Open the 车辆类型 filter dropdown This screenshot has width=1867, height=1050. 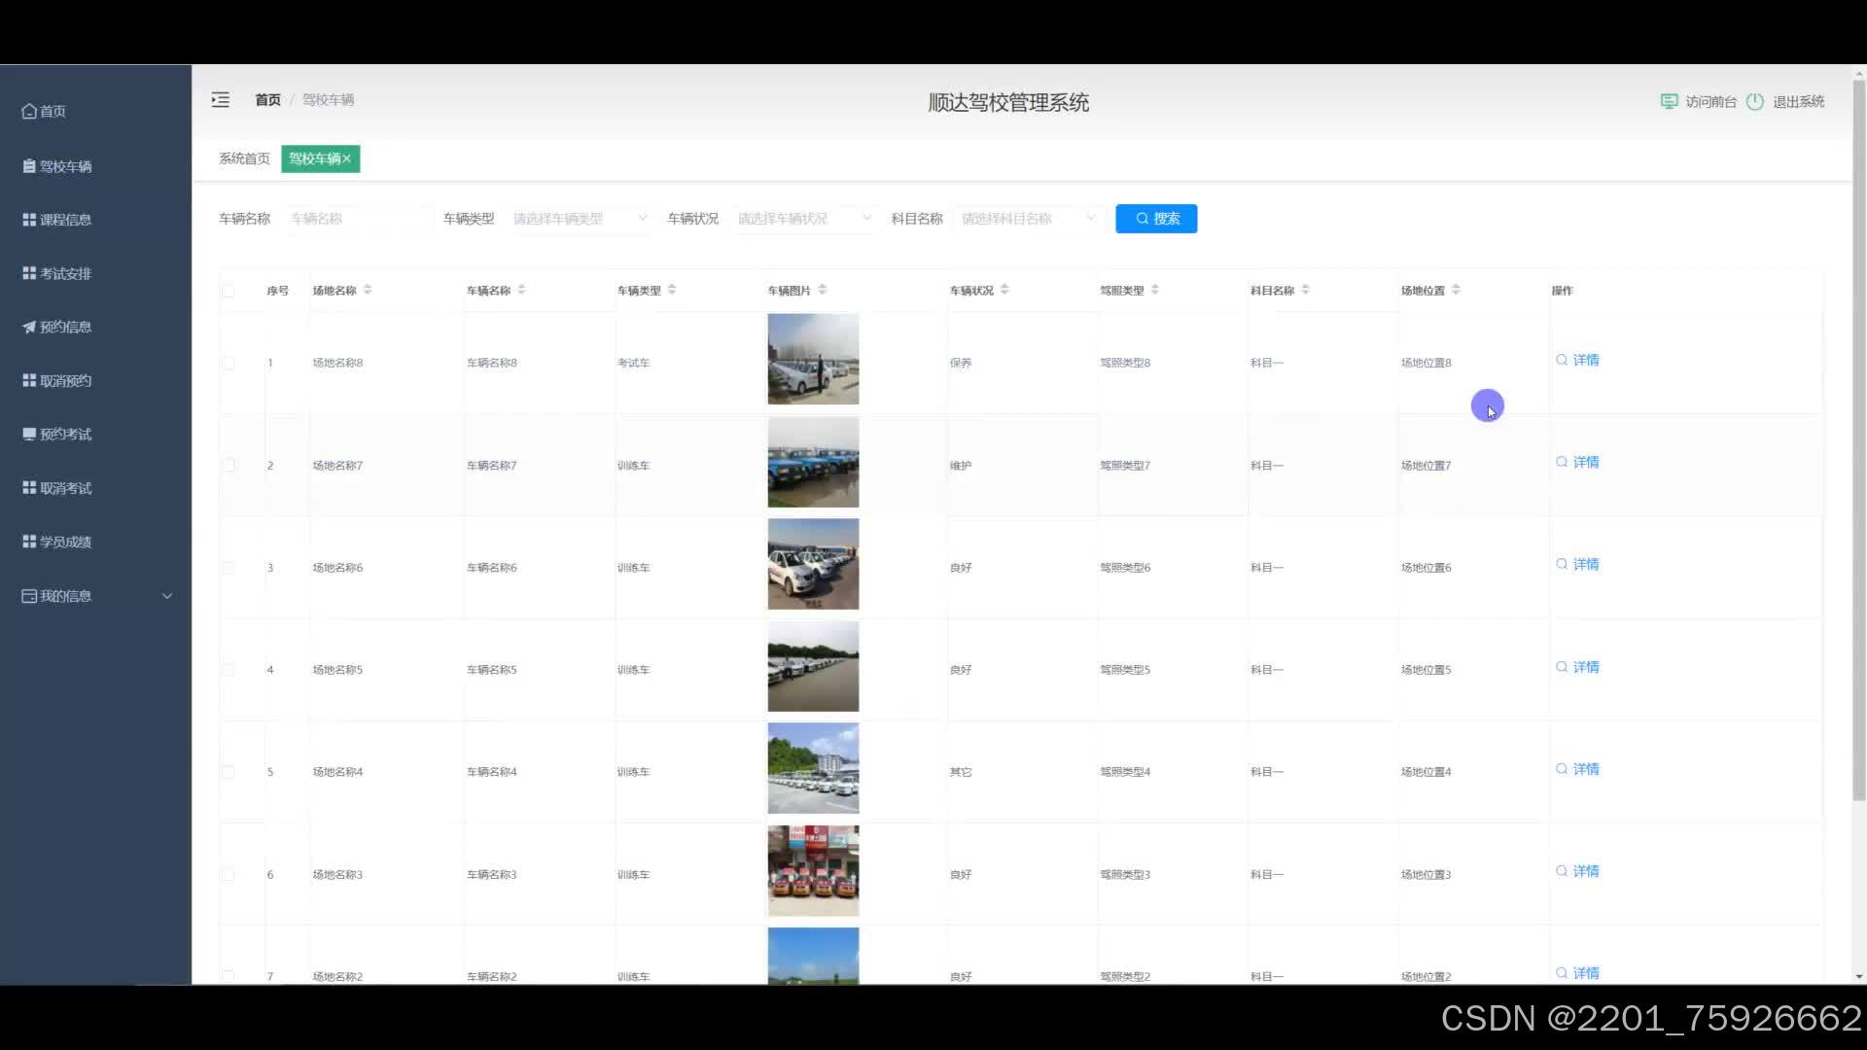(x=580, y=219)
